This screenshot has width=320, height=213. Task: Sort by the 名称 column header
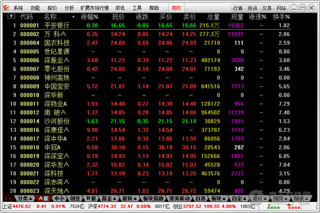[x=50, y=17]
